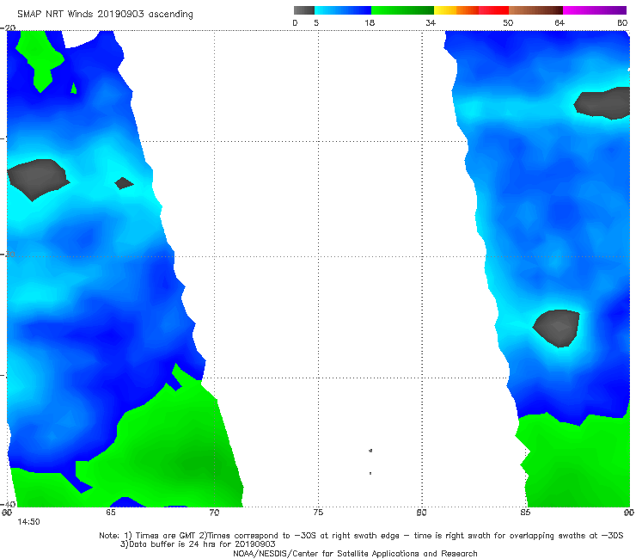Screen dimensions: 636x559
Task: Click the longitude axis label '70'
Action: pos(214,513)
